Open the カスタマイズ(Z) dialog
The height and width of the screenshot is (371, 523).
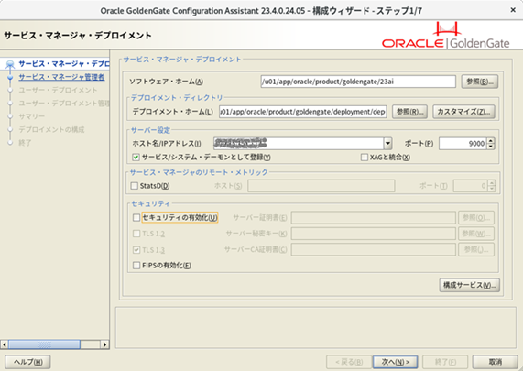click(x=463, y=112)
